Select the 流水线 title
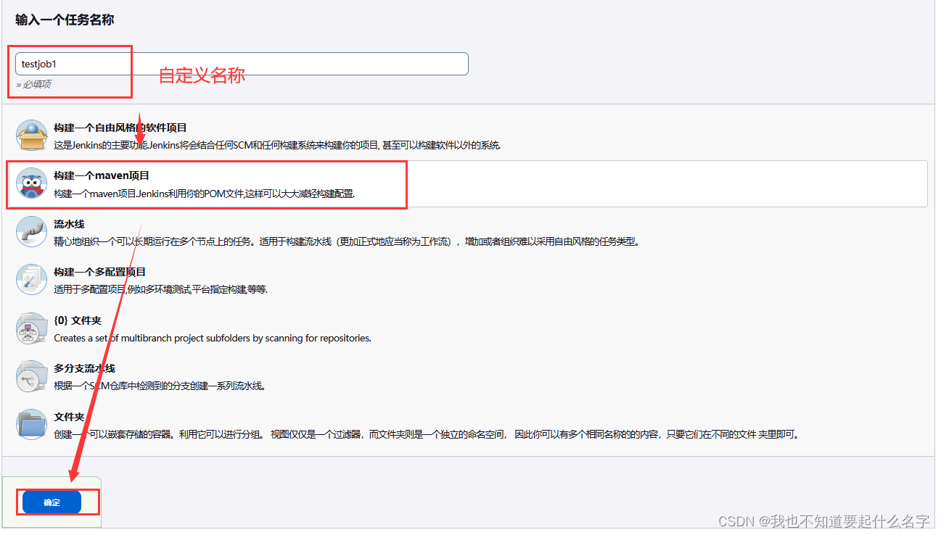The width and height of the screenshot is (941, 535). point(69,224)
